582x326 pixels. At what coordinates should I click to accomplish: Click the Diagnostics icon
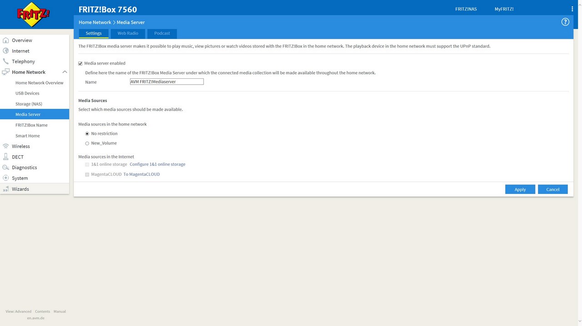pyautogui.click(x=6, y=168)
